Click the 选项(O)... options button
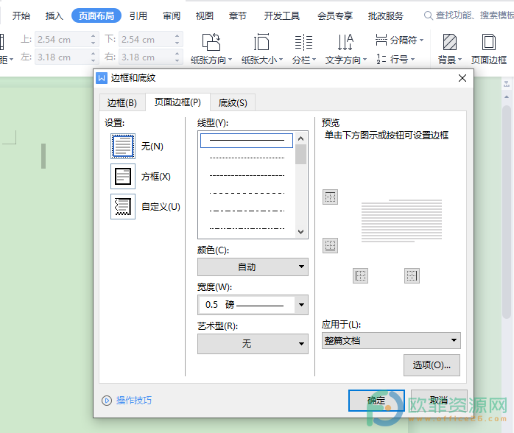Screen dimensions: 514x433 click(432, 365)
